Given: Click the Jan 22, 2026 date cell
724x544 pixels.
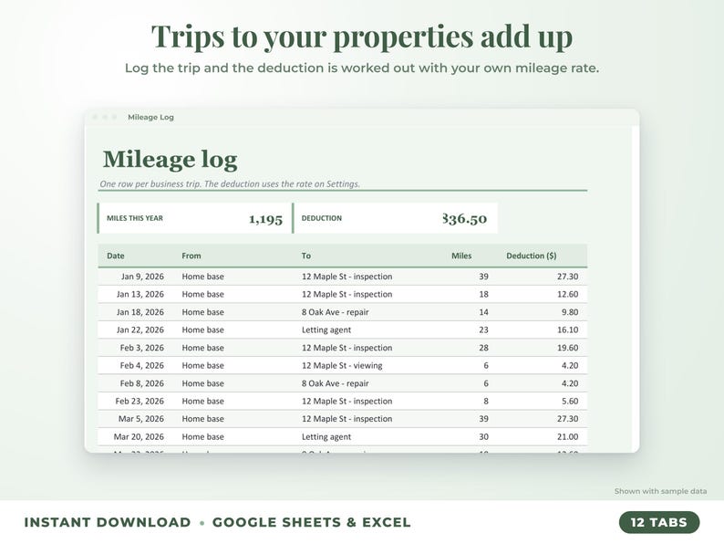Looking at the screenshot, I should tap(140, 330).
